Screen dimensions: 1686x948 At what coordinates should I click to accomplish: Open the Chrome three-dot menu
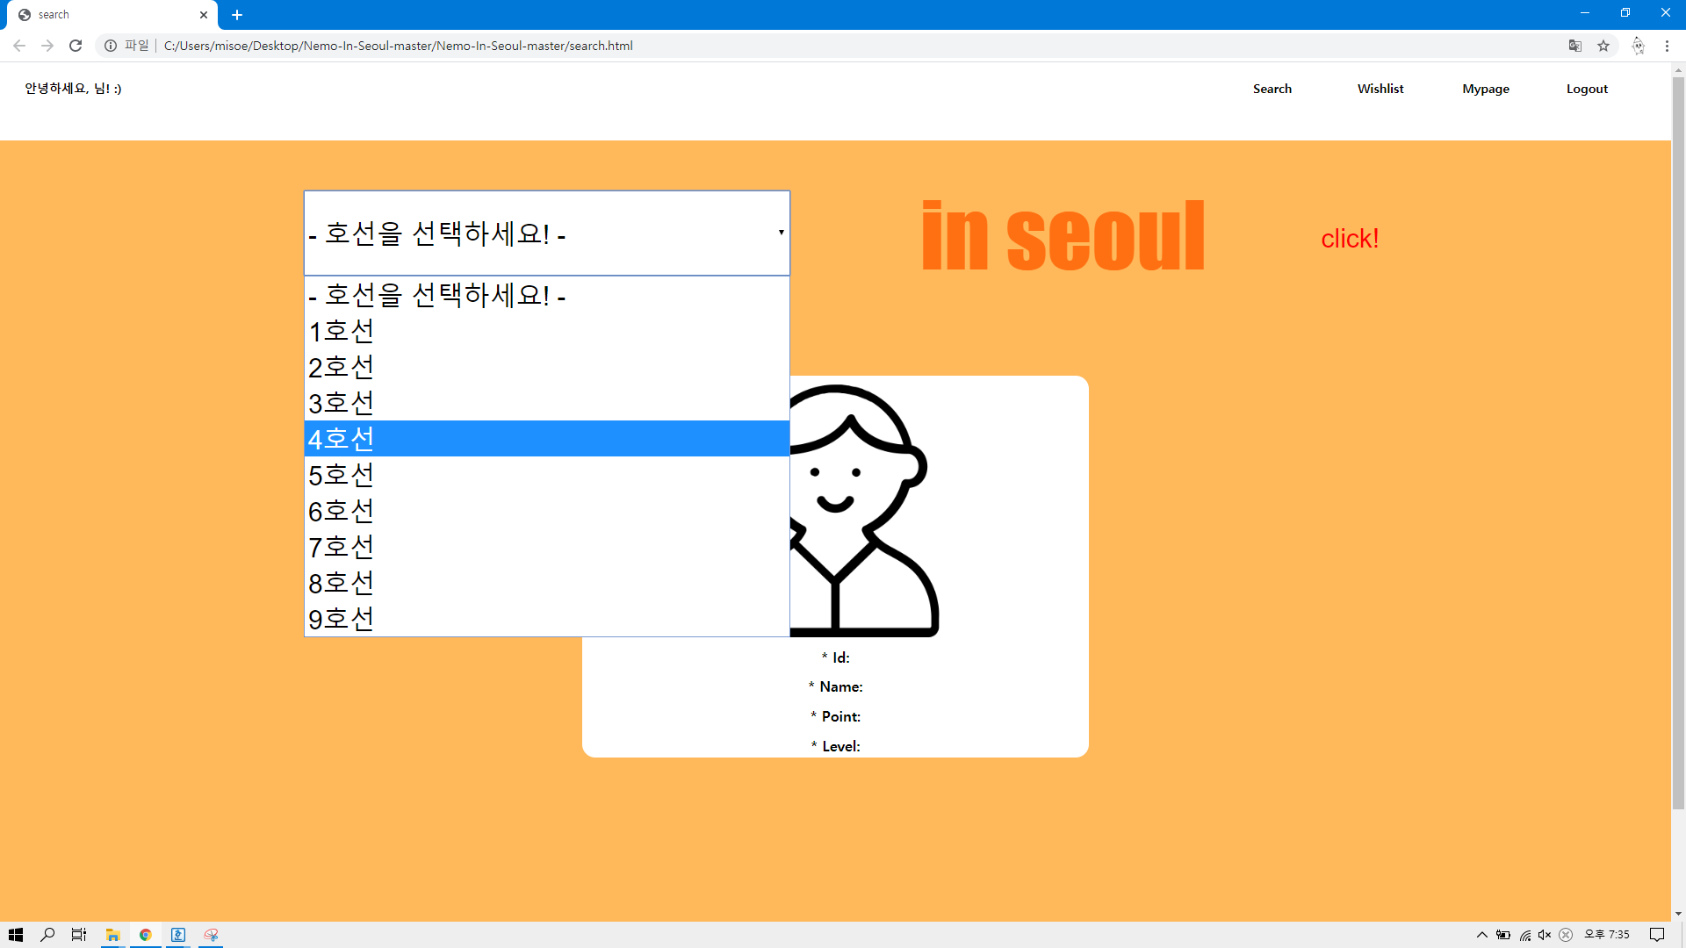click(1667, 46)
